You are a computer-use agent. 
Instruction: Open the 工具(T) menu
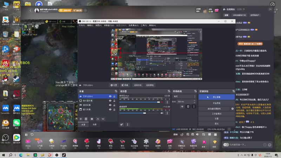coord(144,25)
